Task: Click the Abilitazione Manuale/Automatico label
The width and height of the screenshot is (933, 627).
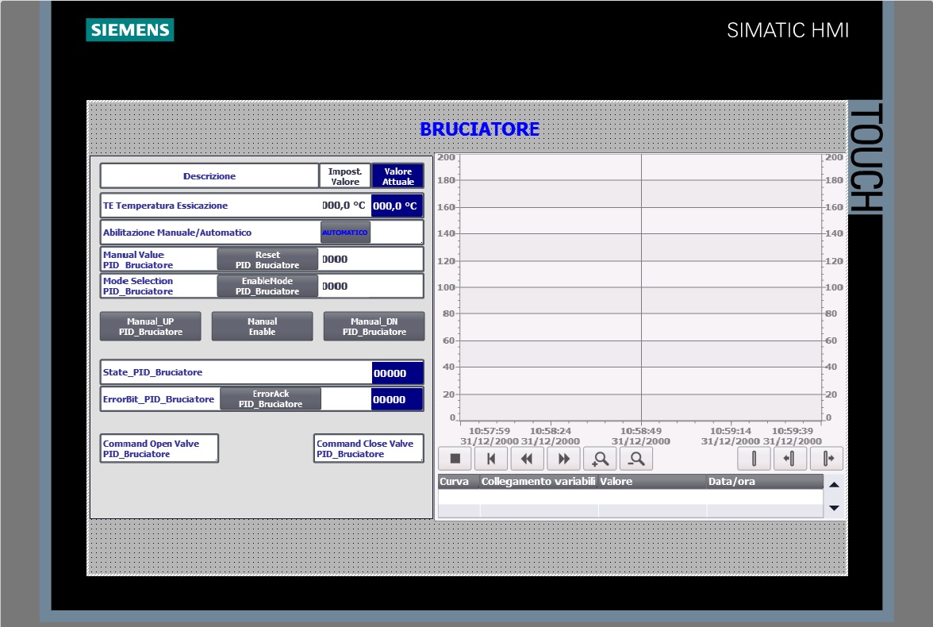Action: click(178, 233)
